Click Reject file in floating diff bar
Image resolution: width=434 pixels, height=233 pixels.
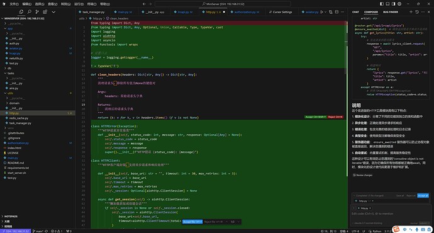click(x=213, y=222)
